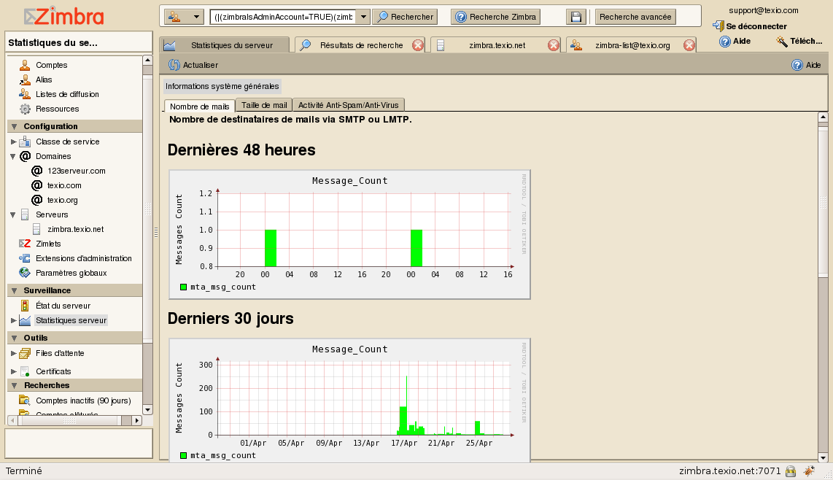Click the Aide button in the toolbar
The width and height of the screenshot is (833, 480).
pos(807,65)
